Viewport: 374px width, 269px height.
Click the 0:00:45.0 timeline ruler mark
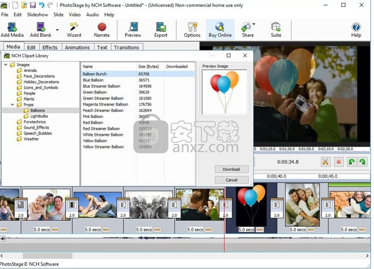pyautogui.click(x=328, y=176)
